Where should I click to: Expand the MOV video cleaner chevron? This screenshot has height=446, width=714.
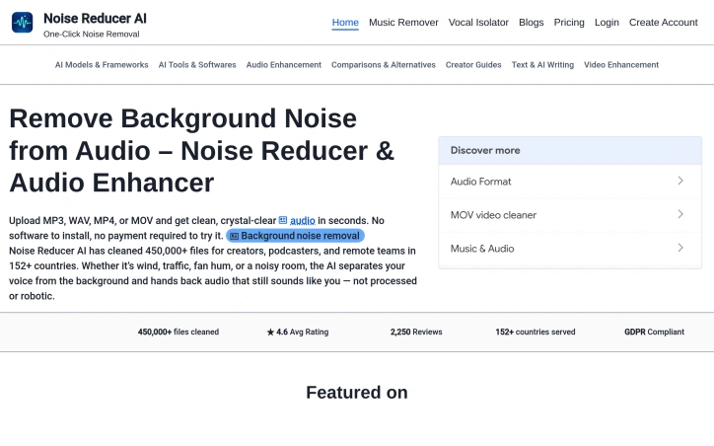[x=680, y=214]
